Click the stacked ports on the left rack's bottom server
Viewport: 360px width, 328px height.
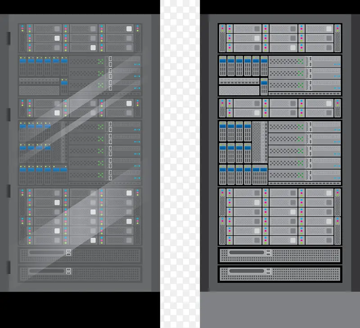pos(68,270)
